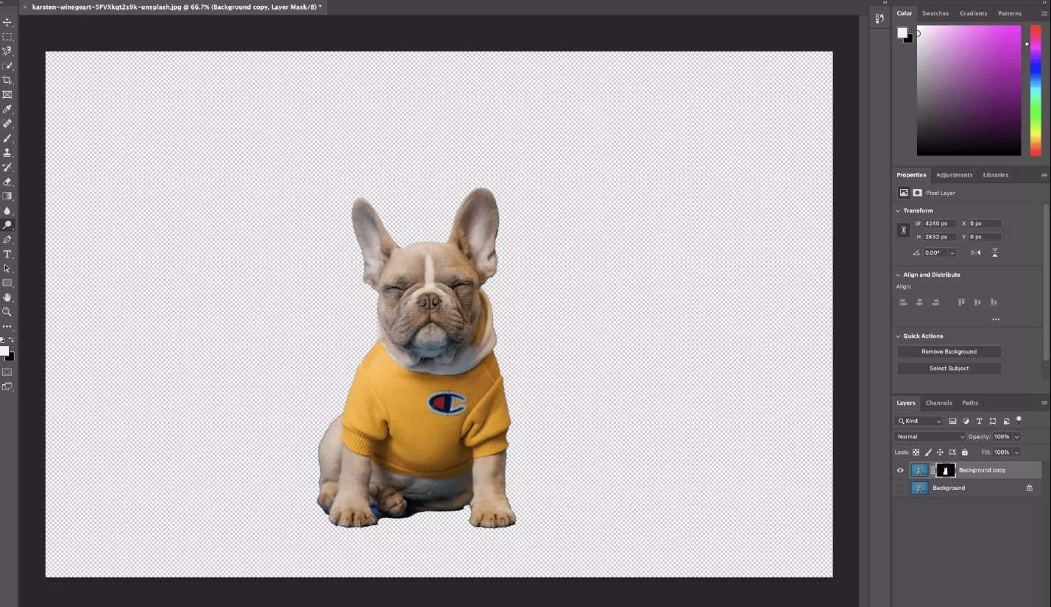The width and height of the screenshot is (1051, 607).
Task: Switch to the Libraries tab
Action: click(x=996, y=175)
